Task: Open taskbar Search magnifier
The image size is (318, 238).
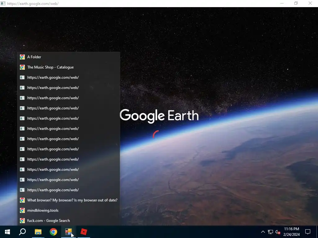Action: pyautogui.click(x=22, y=232)
